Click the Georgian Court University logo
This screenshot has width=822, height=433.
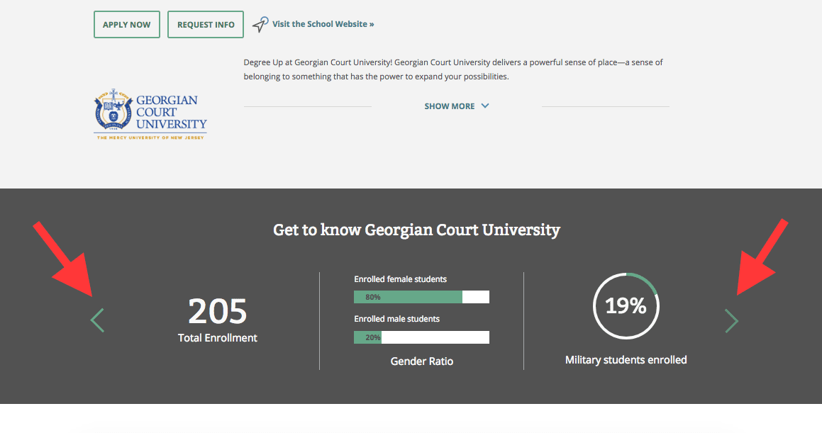[x=150, y=114]
